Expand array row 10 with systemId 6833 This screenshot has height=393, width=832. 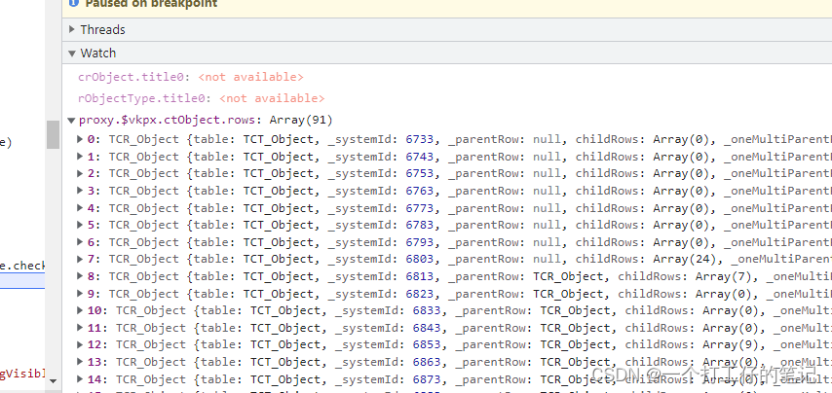coord(80,310)
